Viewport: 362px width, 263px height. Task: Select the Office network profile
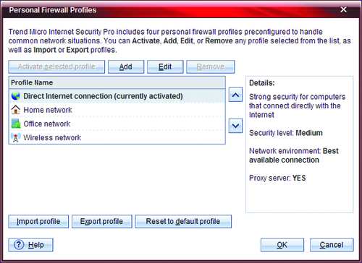pos(117,124)
